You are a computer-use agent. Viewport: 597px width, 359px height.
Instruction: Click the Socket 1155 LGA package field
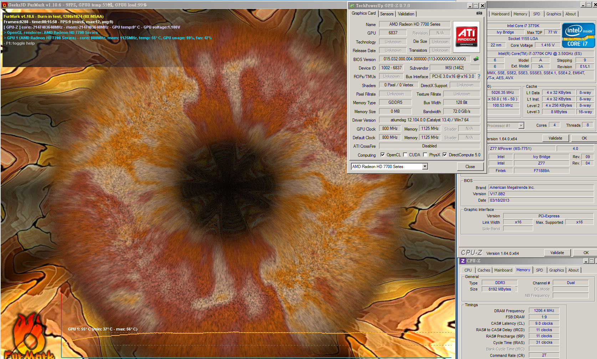523,39
